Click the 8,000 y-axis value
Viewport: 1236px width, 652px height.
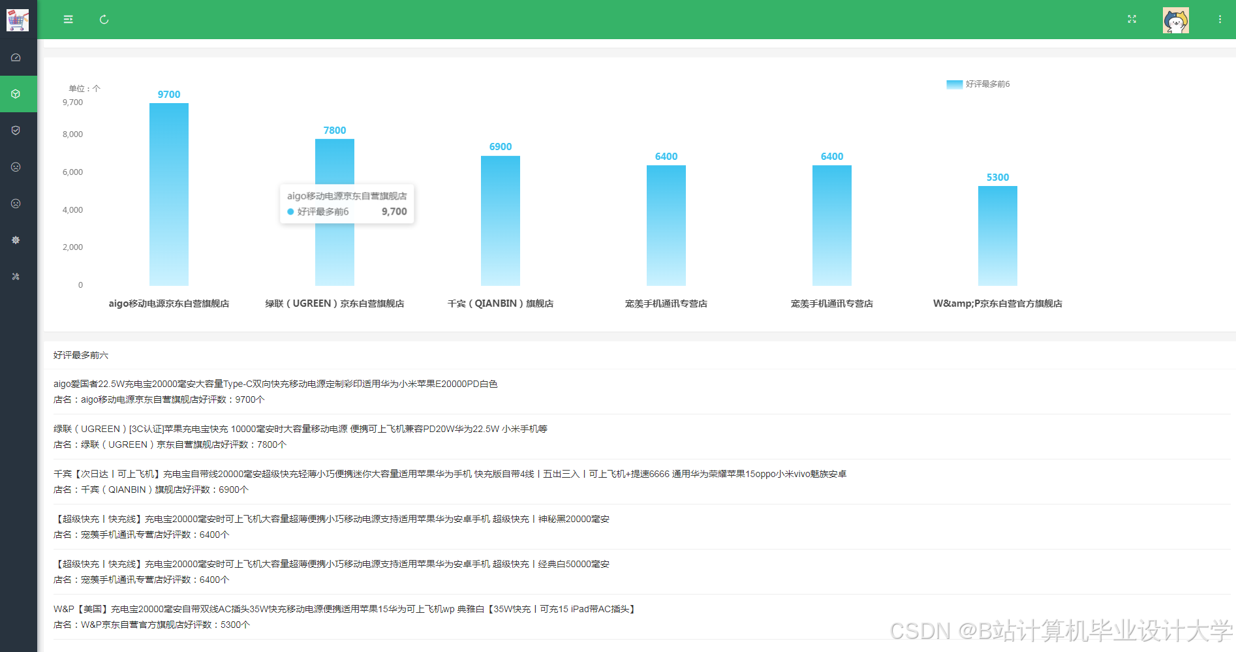(x=72, y=134)
